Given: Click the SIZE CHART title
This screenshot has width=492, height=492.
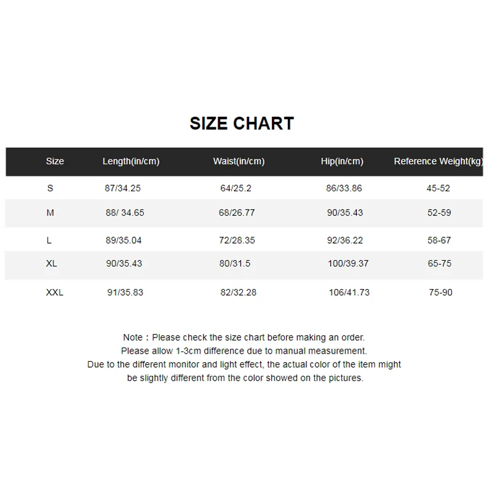Looking at the screenshot, I should coord(242,124).
